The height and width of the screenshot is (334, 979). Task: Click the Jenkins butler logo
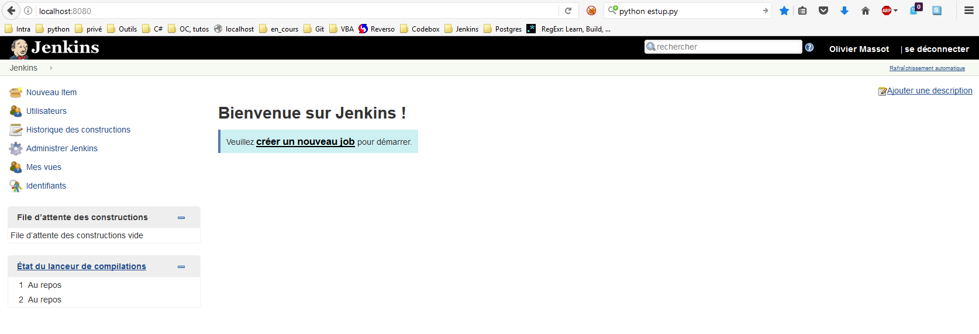(x=19, y=48)
